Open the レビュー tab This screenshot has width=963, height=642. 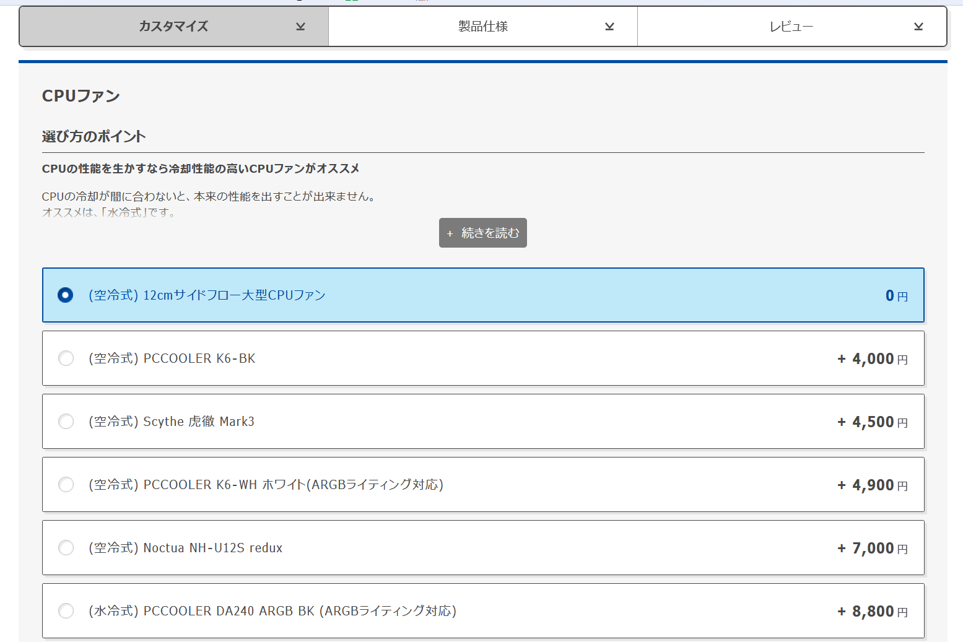(x=791, y=27)
